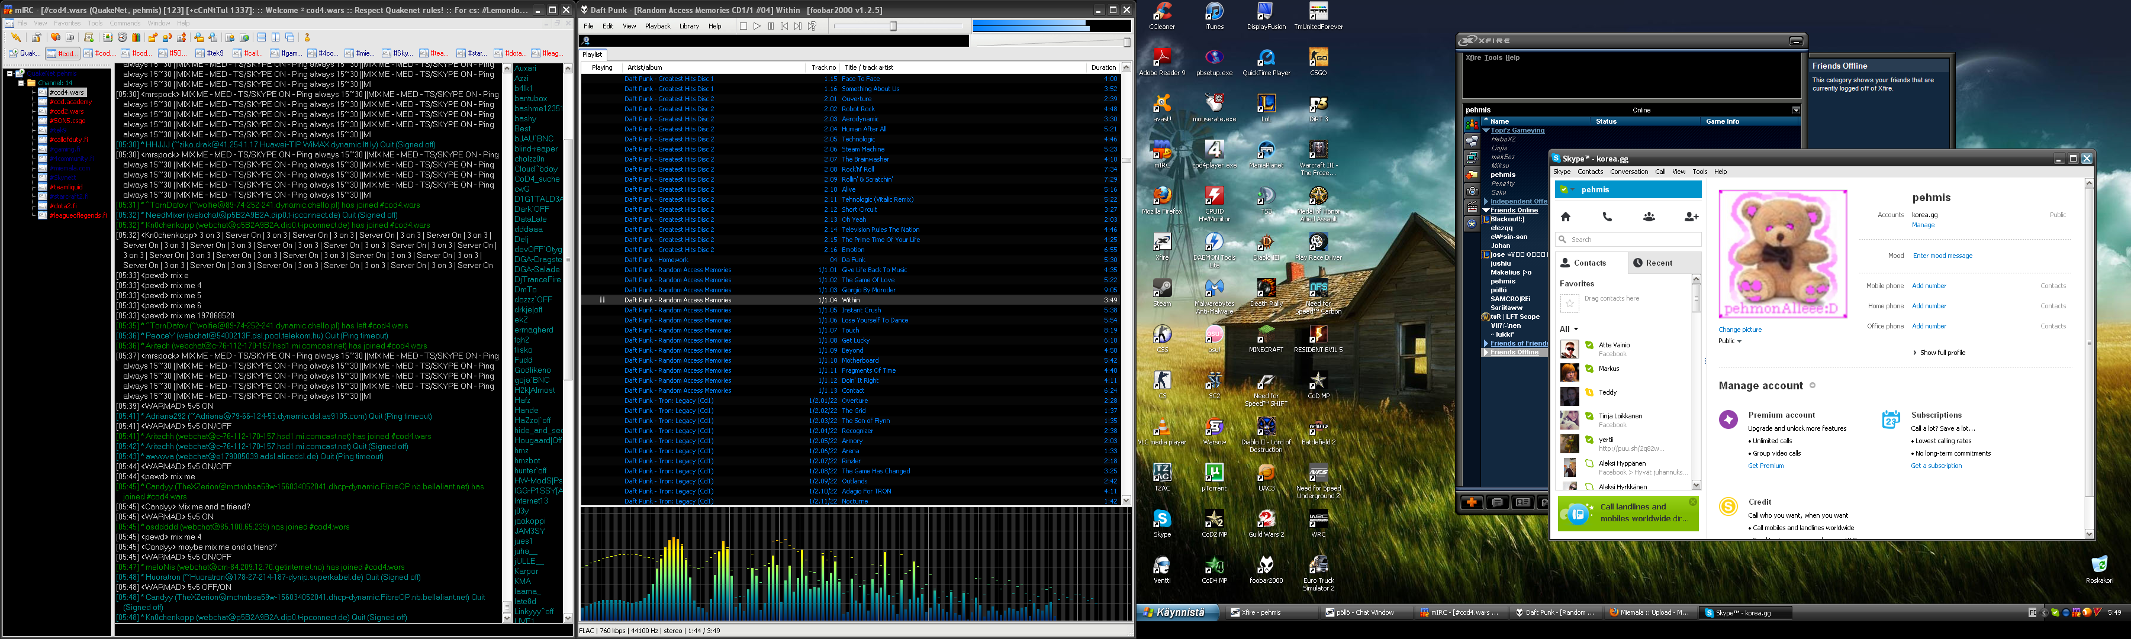Click Skype contact Search field
Screen dimensions: 2131x639
point(1628,240)
